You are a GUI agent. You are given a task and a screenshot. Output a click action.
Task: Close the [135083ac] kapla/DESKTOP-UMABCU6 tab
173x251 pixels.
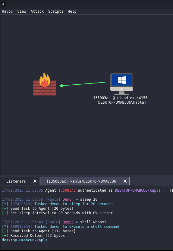pyautogui.click(x=125, y=181)
